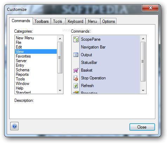Click Commands list scrollbar thumb

pos(143,61)
